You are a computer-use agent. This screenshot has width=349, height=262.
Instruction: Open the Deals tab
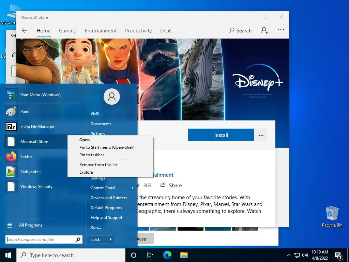166,30
